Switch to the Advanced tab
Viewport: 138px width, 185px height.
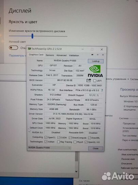(x=61, y=55)
